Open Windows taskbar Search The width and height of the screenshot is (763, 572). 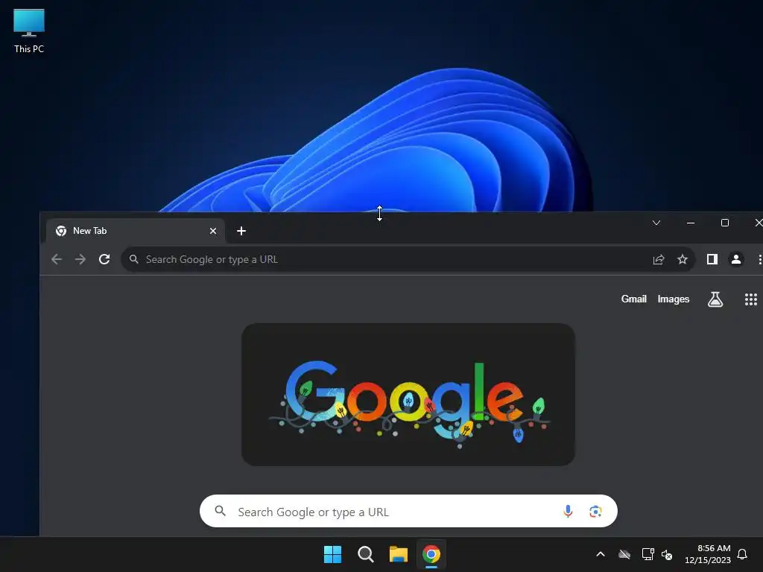click(x=365, y=554)
